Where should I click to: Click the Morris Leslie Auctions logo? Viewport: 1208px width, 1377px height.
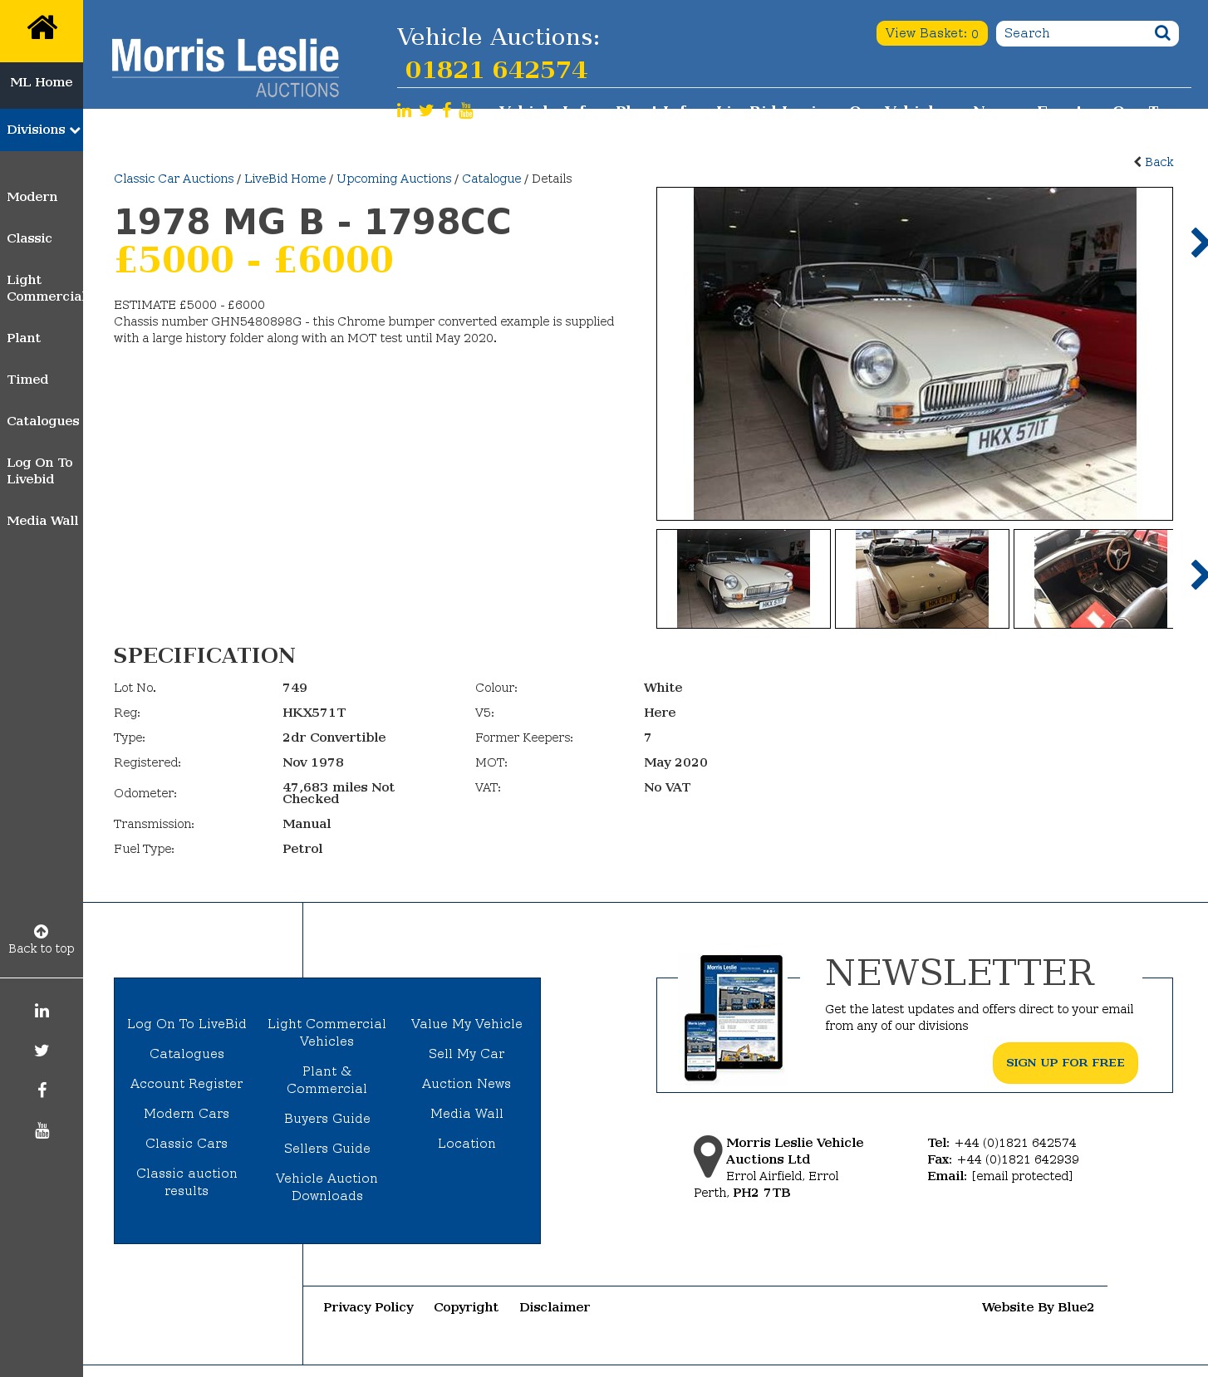[225, 68]
